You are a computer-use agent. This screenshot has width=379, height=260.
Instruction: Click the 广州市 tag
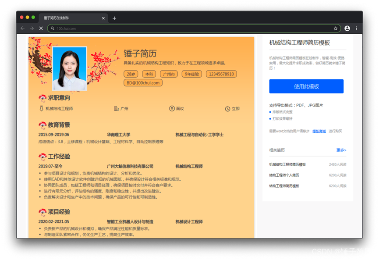(x=169, y=74)
